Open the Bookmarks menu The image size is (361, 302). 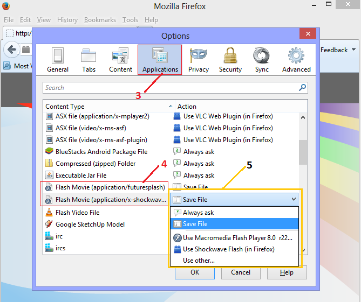click(100, 20)
